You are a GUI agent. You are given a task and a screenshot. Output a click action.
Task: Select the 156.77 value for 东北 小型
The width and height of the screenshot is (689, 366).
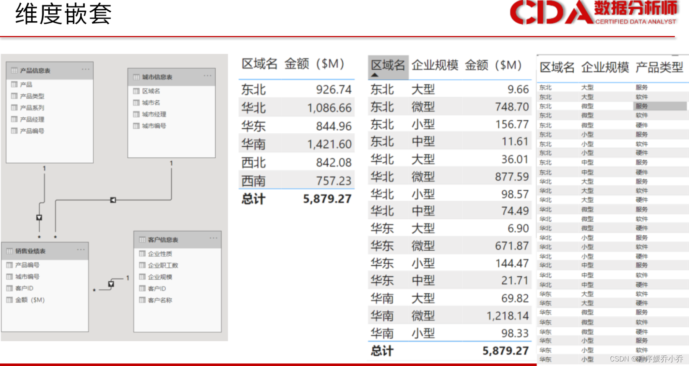pyautogui.click(x=512, y=124)
